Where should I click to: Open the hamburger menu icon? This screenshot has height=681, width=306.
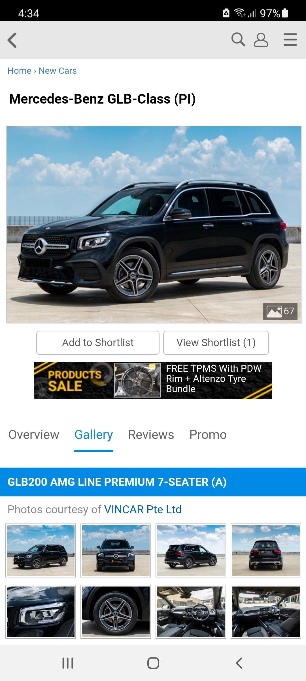[290, 39]
